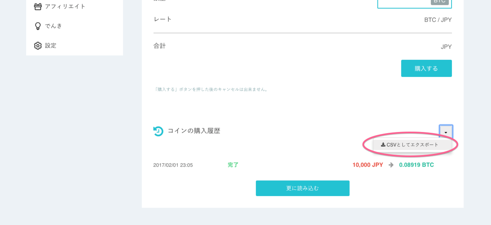Click the gray arrow between JPY and BTC
This screenshot has height=225, width=491.
(391, 165)
